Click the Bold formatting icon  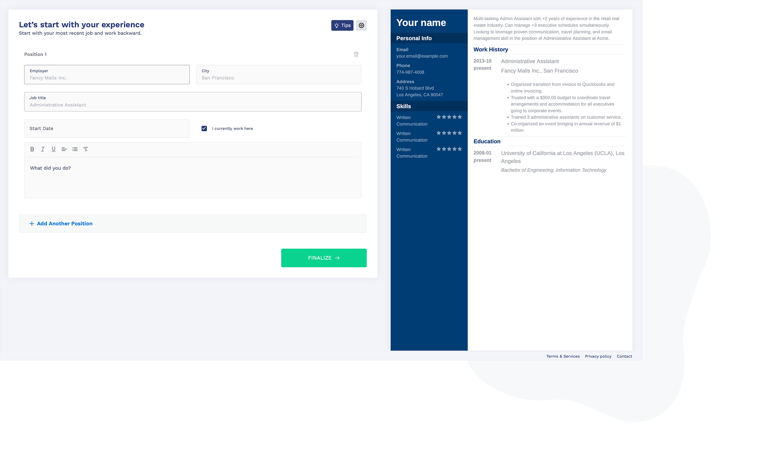(32, 149)
